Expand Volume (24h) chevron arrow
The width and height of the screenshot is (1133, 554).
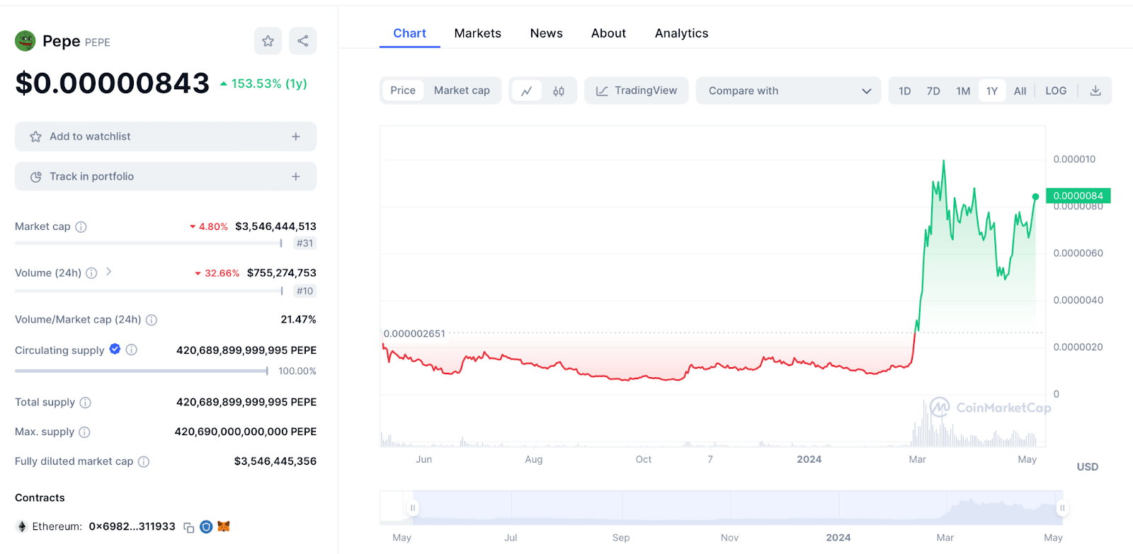pos(108,272)
